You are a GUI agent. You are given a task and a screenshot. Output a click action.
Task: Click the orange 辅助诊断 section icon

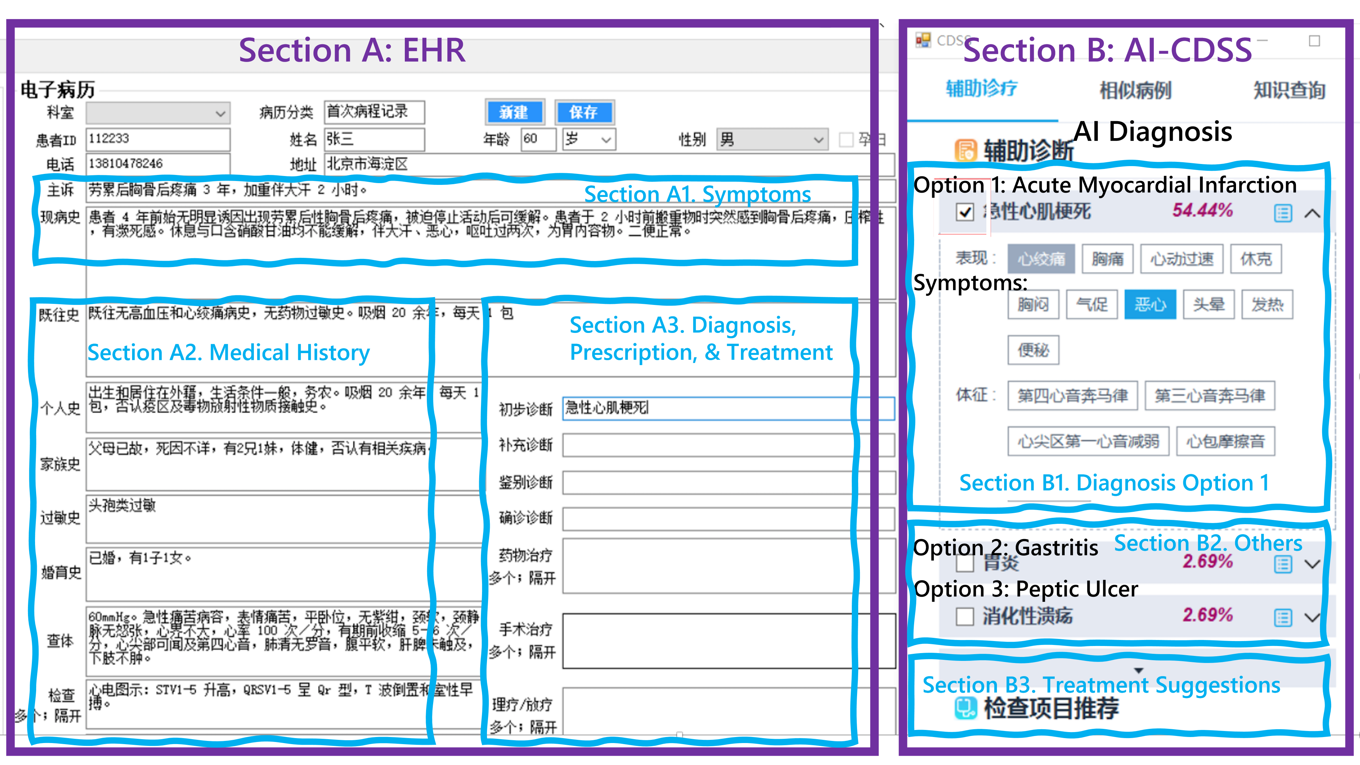965,151
